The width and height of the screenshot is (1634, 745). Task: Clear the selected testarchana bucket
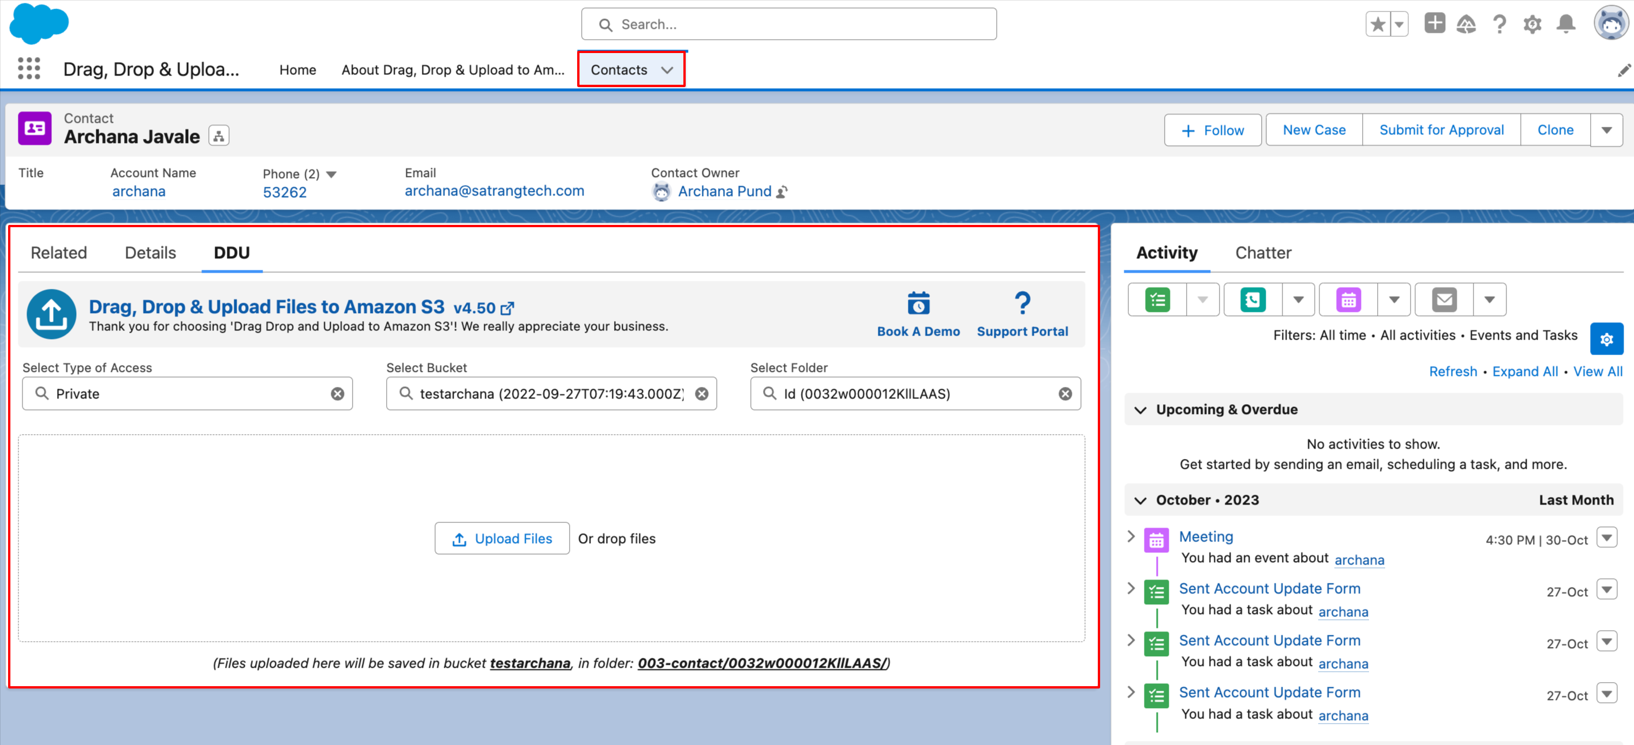point(701,394)
